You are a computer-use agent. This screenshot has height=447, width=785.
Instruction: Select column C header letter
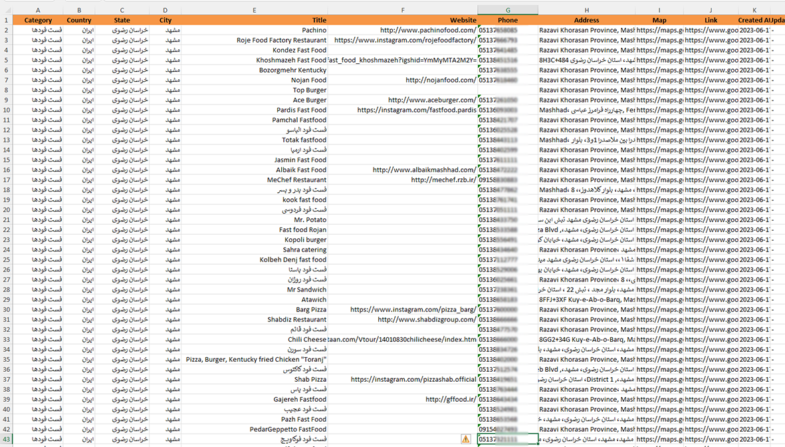[x=122, y=10]
